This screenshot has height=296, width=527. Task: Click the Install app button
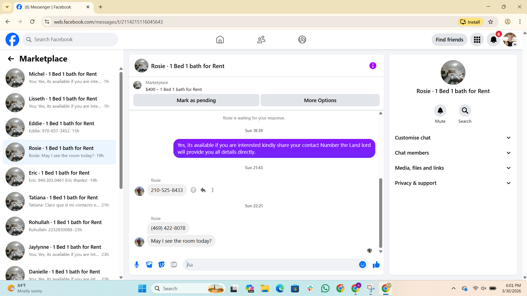[470, 22]
